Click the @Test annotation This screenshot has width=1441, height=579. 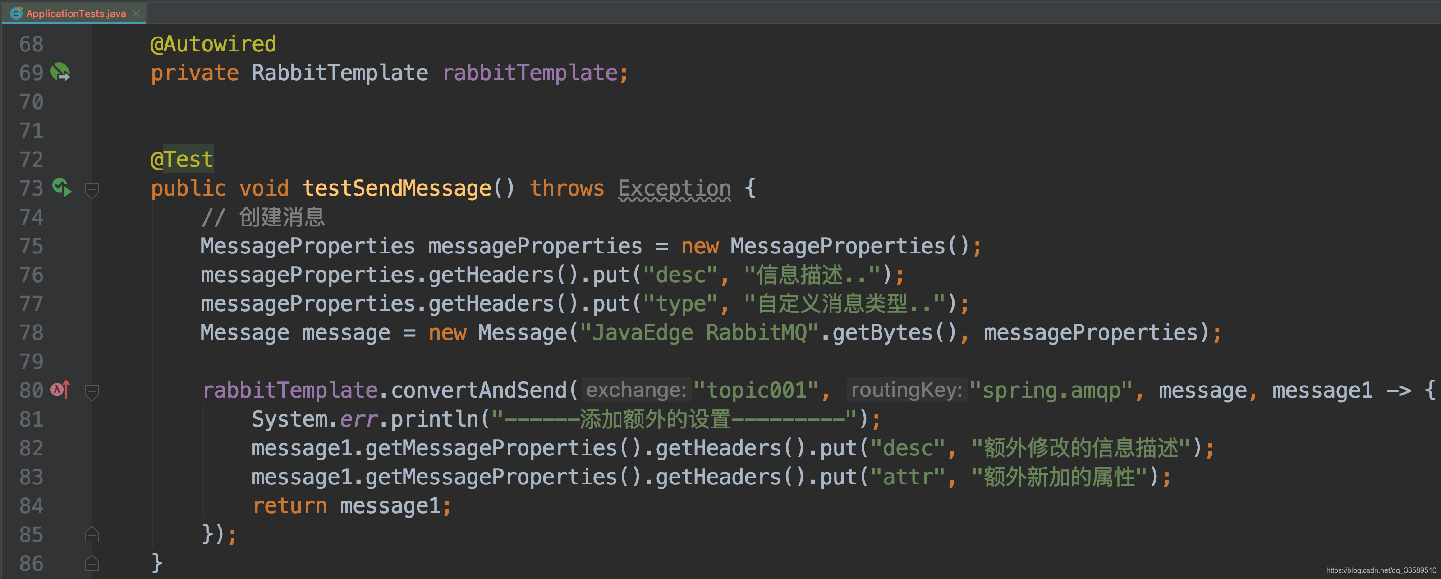(182, 160)
